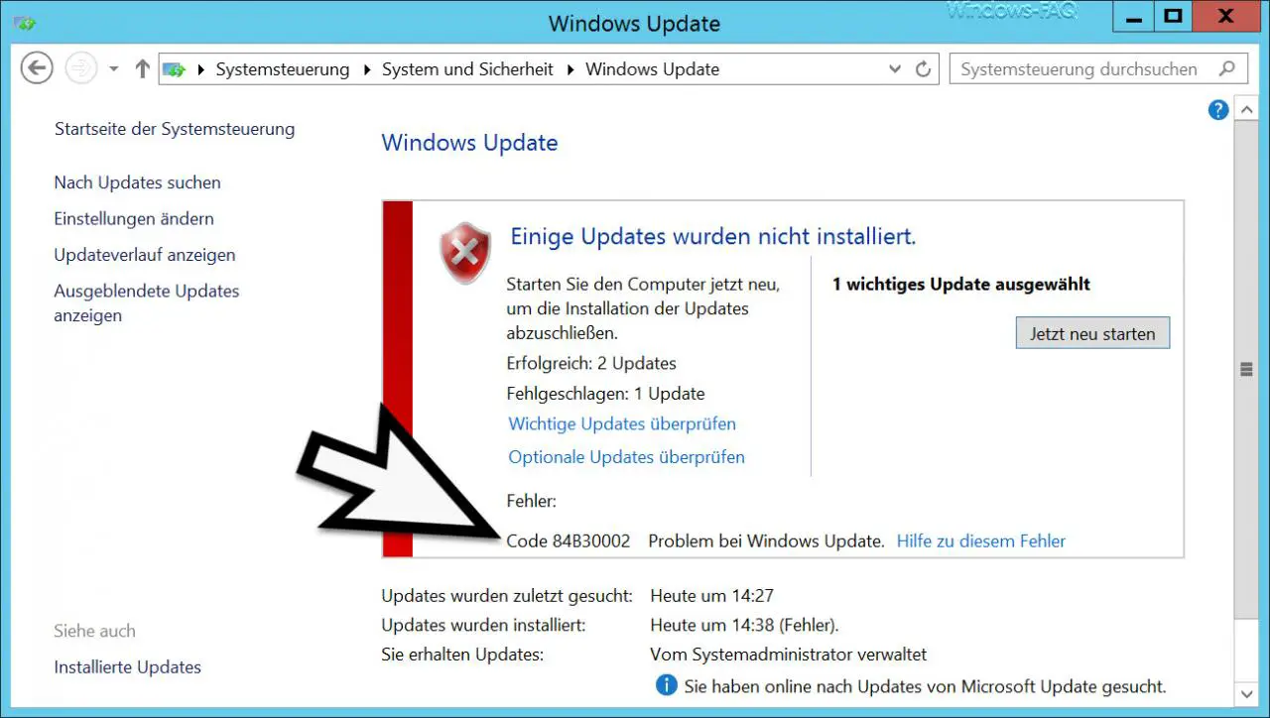Click the red error shield icon
1270x718 pixels.
coord(465,252)
